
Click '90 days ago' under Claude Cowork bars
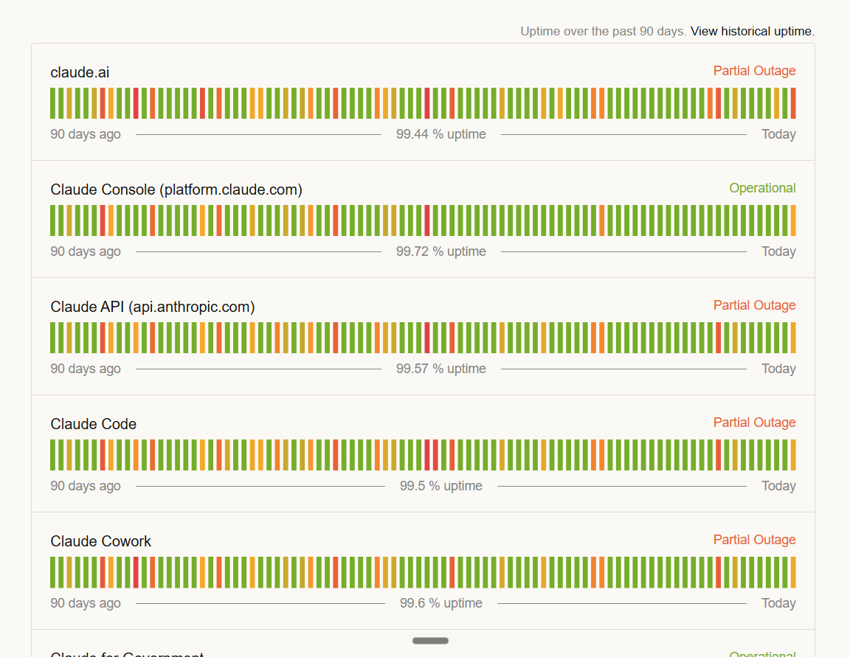86,603
